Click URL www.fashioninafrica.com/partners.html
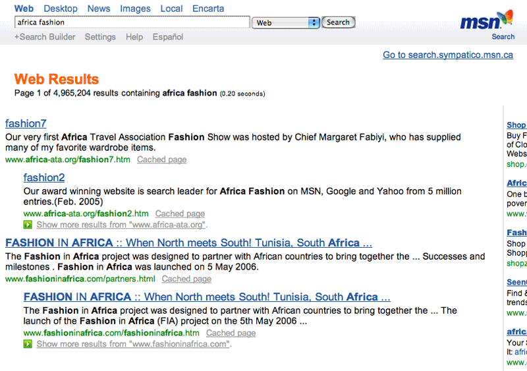527x371 pixels. tap(80, 279)
